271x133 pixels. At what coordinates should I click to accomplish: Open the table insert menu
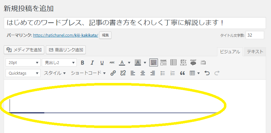[x=195, y=73]
